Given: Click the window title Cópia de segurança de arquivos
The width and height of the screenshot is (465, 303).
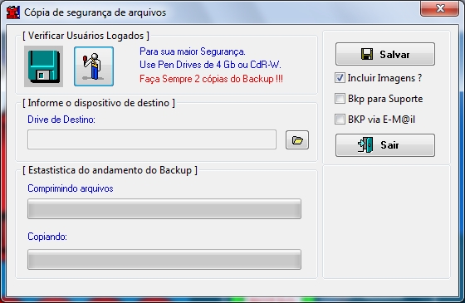Looking at the screenshot, I should [95, 12].
